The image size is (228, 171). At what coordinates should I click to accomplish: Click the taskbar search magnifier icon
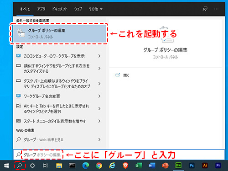[20, 166]
